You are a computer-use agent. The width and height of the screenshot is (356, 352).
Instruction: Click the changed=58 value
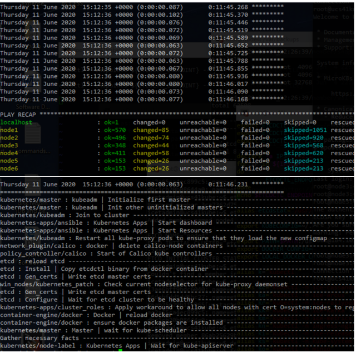pyautogui.click(x=151, y=153)
